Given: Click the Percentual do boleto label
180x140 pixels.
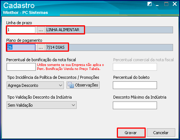Looking at the screenshot, I should point(131,77).
